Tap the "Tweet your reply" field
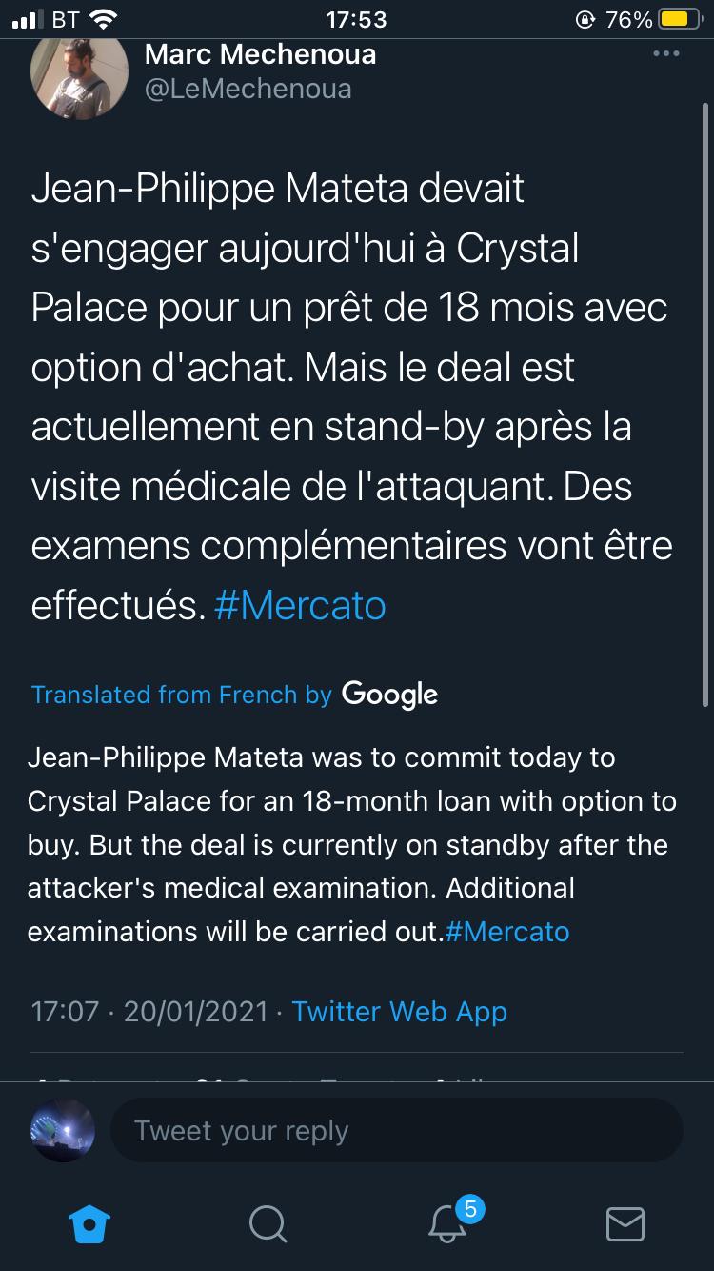 click(x=396, y=1131)
